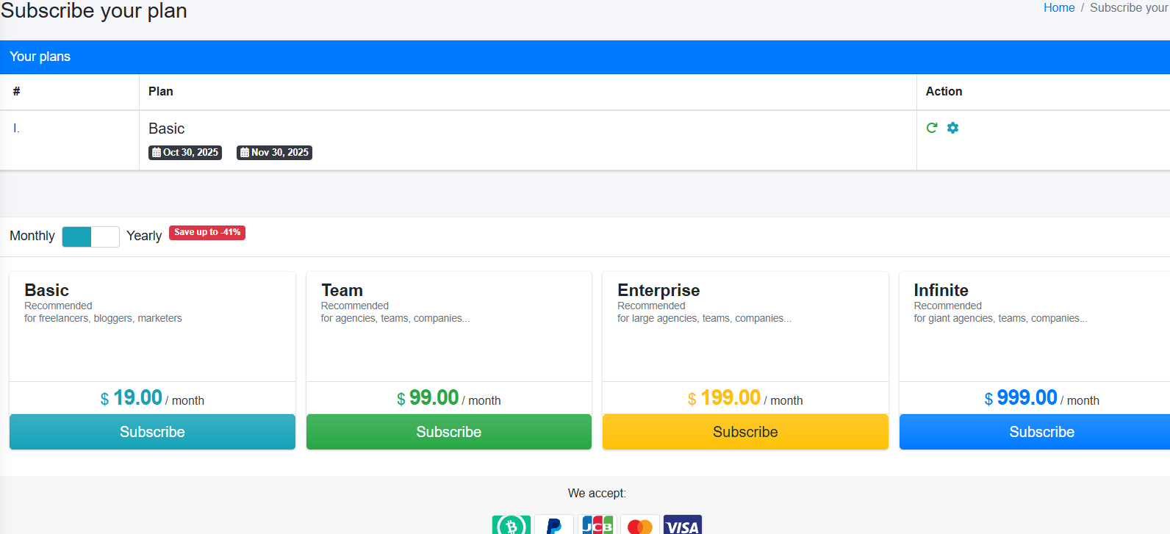1170x534 pixels.
Task: Subscribe to the Basic $19.00 plan
Action: pyautogui.click(x=152, y=432)
